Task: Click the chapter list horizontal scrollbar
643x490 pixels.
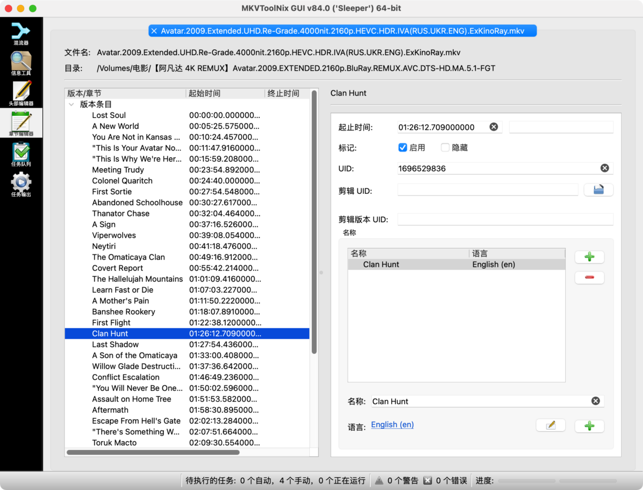Action: (x=153, y=452)
